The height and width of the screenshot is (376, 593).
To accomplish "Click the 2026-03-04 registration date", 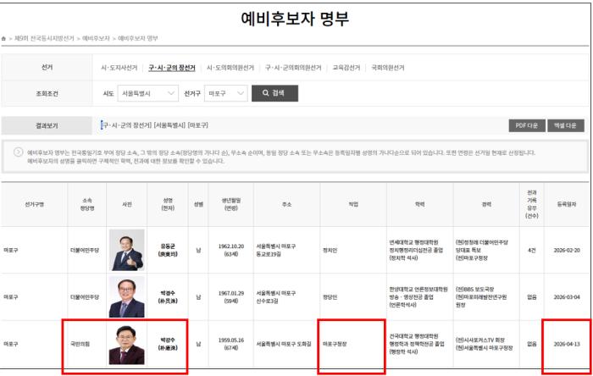I will coord(567,297).
